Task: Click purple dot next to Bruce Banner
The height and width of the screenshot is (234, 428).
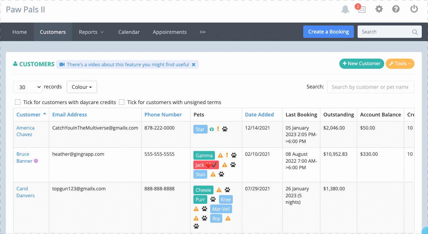Action: tap(36, 161)
